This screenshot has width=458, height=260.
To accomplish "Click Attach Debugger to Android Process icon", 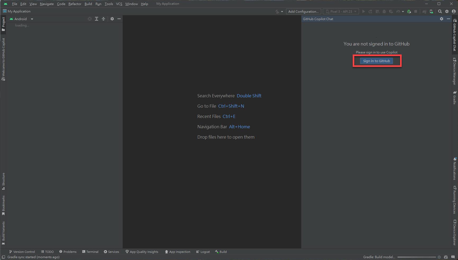I will click(409, 11).
